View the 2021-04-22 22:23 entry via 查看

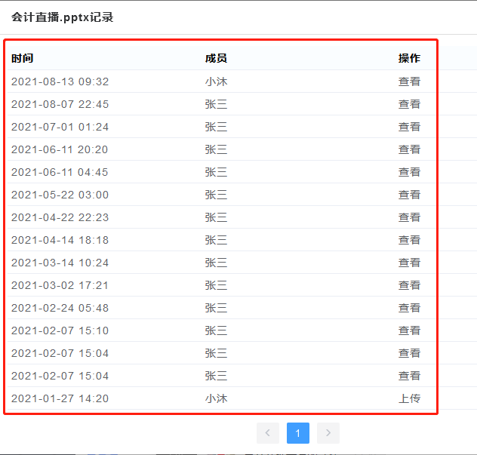coord(409,217)
